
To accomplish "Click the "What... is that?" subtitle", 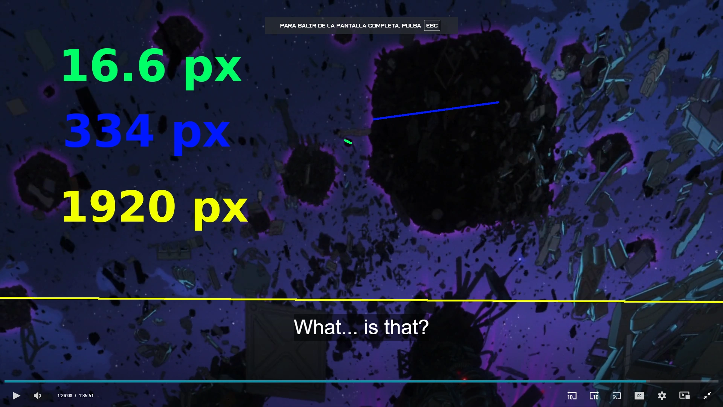I will [x=361, y=327].
